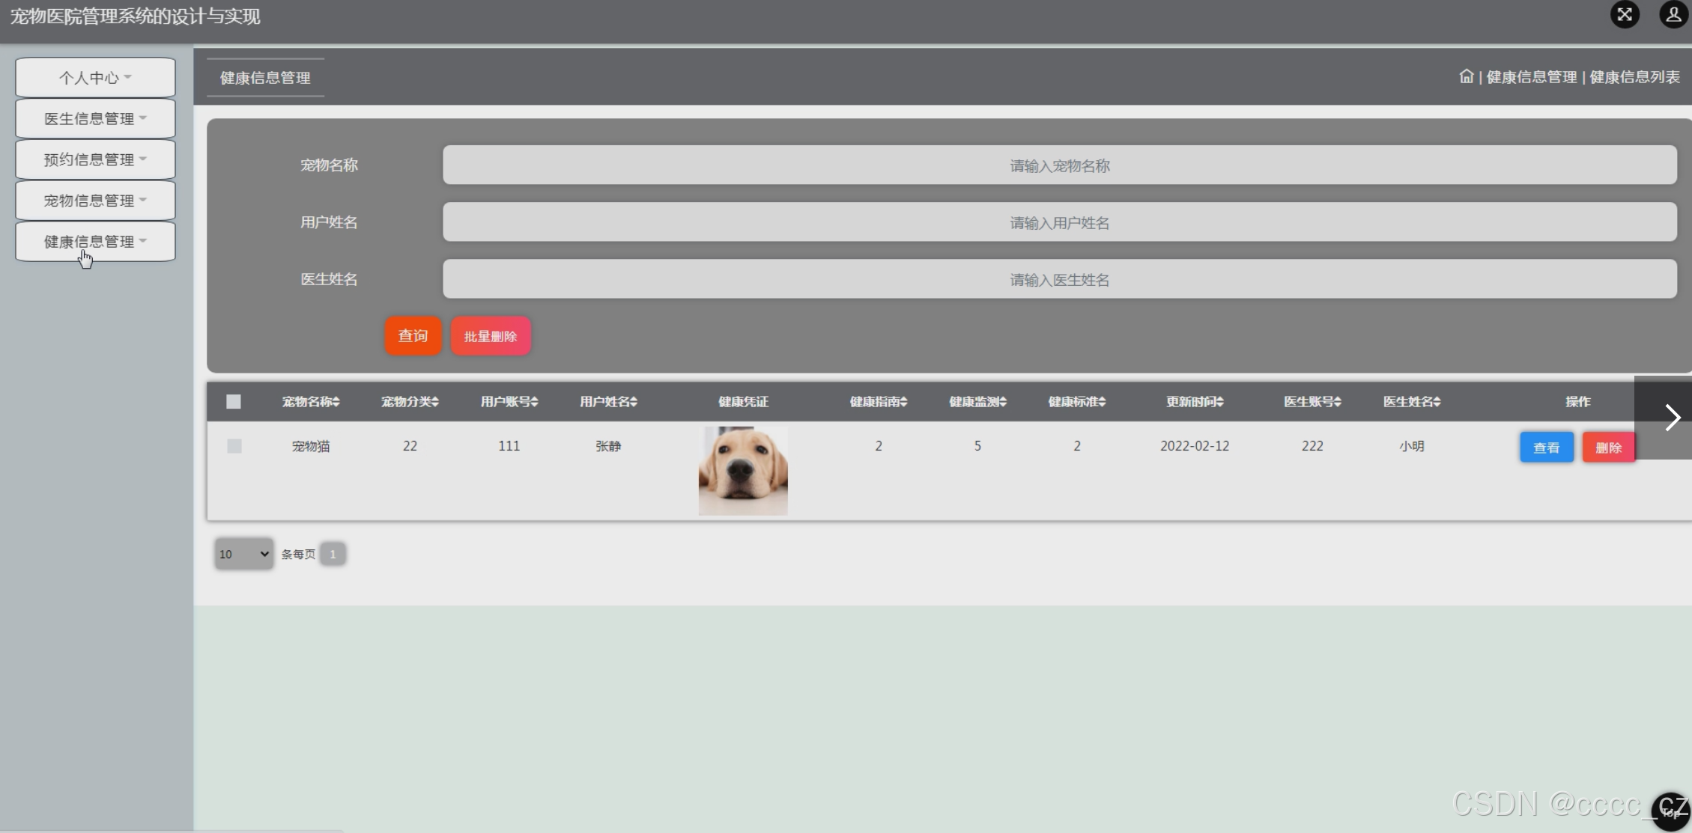Viewport: 1692px width, 833px height.
Task: Click the fullscreen toggle icon in header
Action: pos(1624,15)
